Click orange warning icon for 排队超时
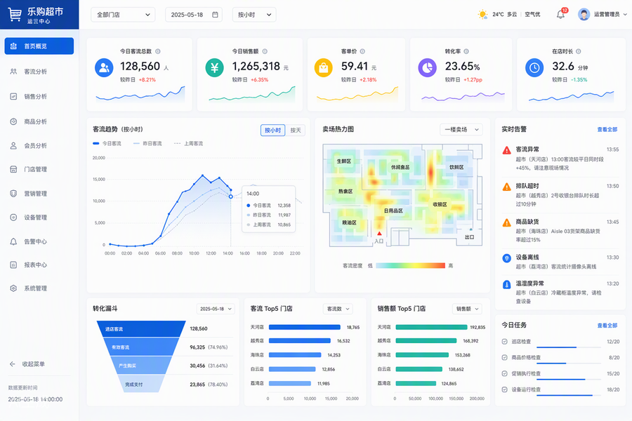This screenshot has height=421, width=632. point(506,187)
